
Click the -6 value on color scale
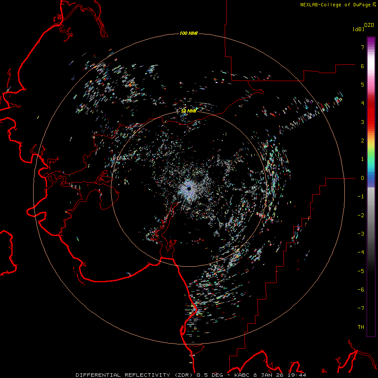pos(361,290)
